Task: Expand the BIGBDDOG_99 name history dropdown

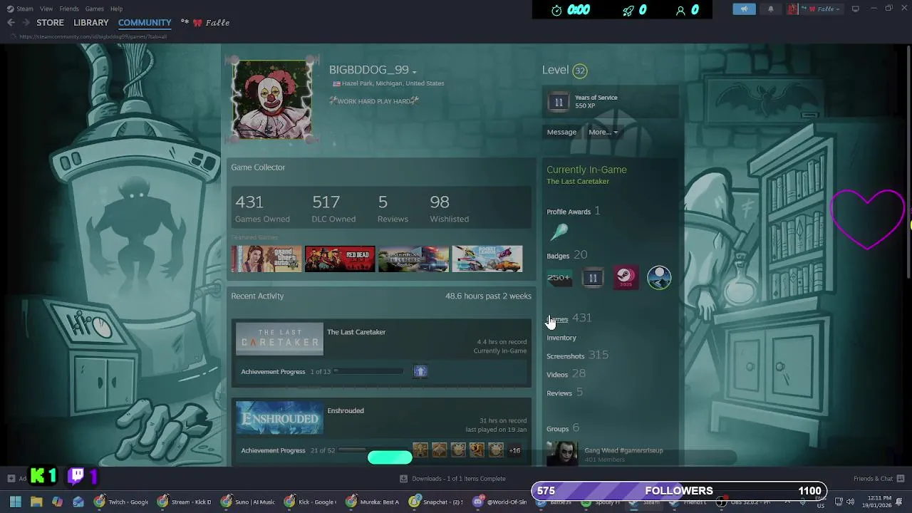Action: click(x=414, y=72)
